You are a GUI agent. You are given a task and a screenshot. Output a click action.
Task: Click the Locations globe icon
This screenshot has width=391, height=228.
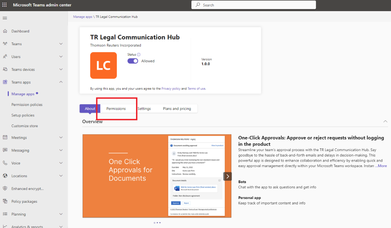click(5, 176)
